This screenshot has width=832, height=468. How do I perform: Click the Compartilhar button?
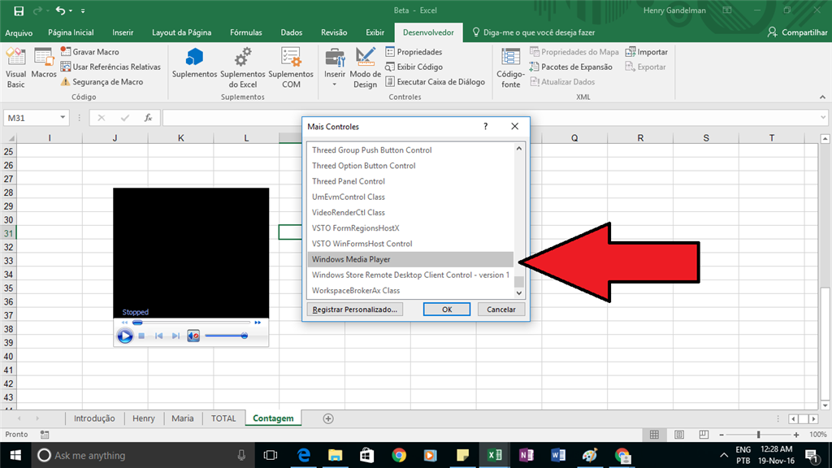pos(797,32)
